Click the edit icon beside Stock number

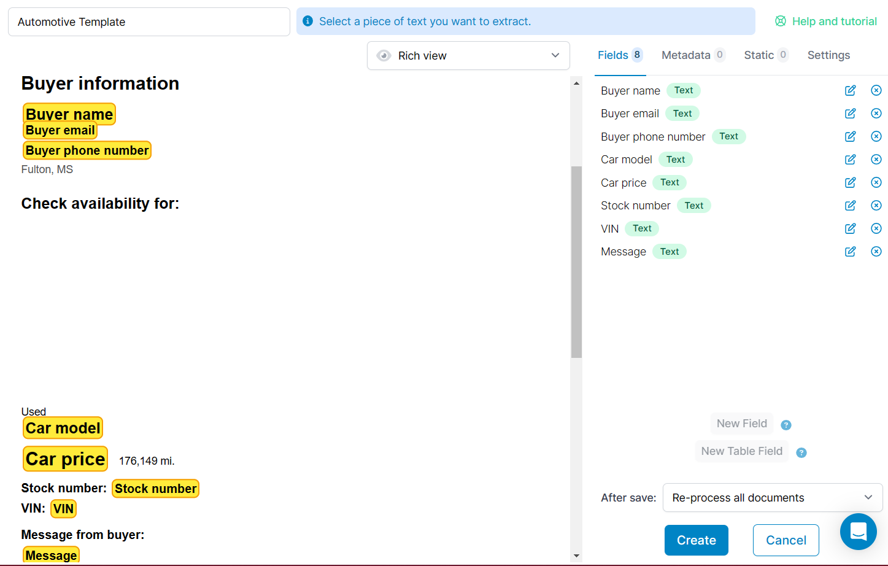pyautogui.click(x=850, y=205)
